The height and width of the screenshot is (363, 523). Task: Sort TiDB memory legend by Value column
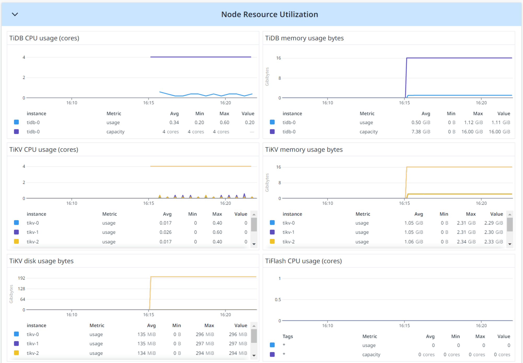click(x=504, y=114)
